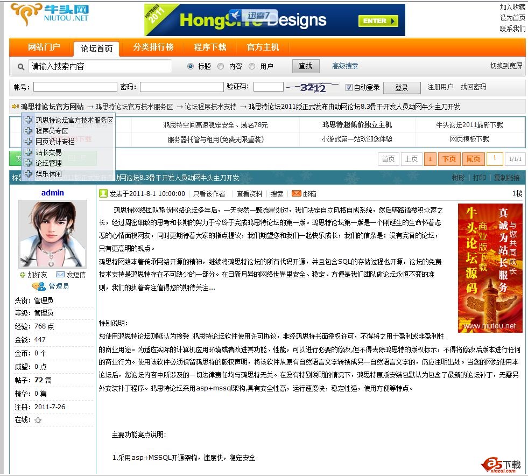
Task: Open the 找回密码 link
Action: point(473,87)
